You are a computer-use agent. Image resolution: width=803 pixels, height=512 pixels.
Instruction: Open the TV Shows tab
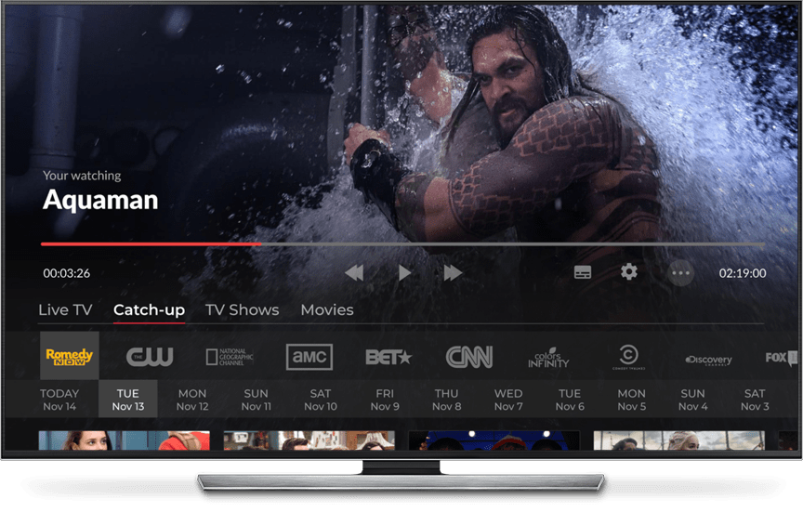[x=243, y=309]
